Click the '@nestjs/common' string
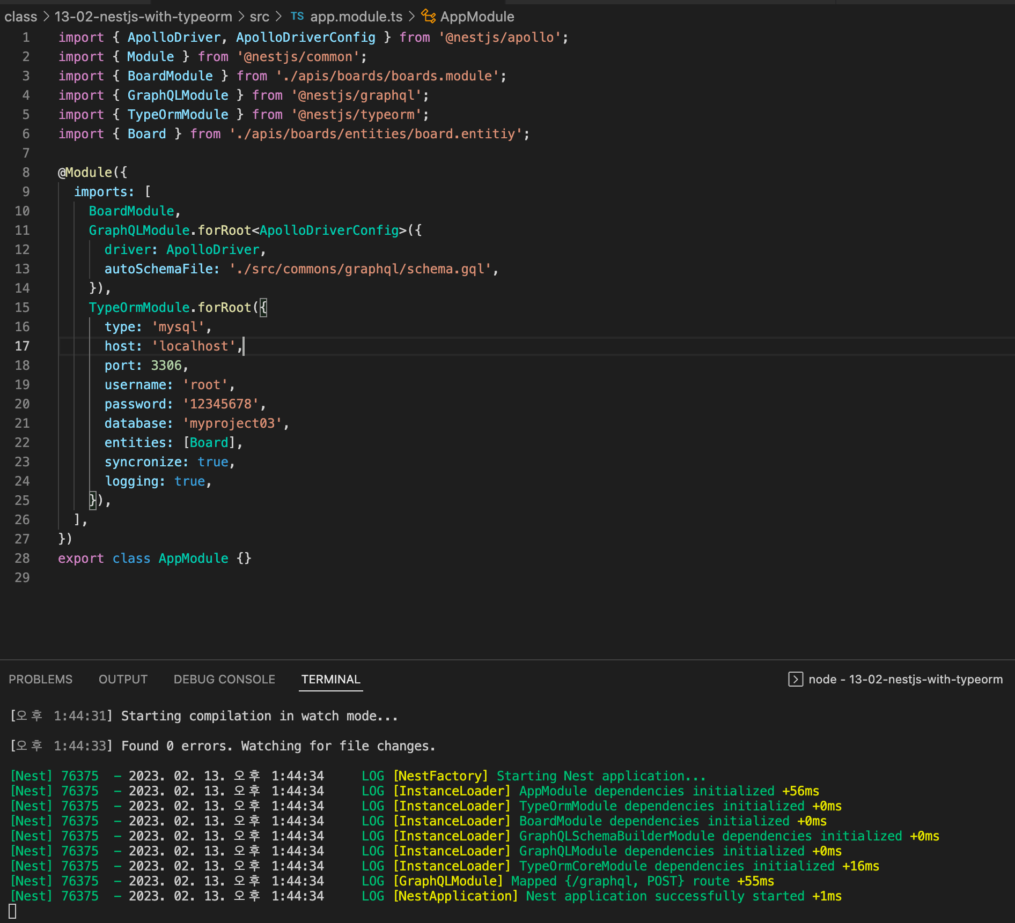1015x923 pixels. tap(298, 56)
